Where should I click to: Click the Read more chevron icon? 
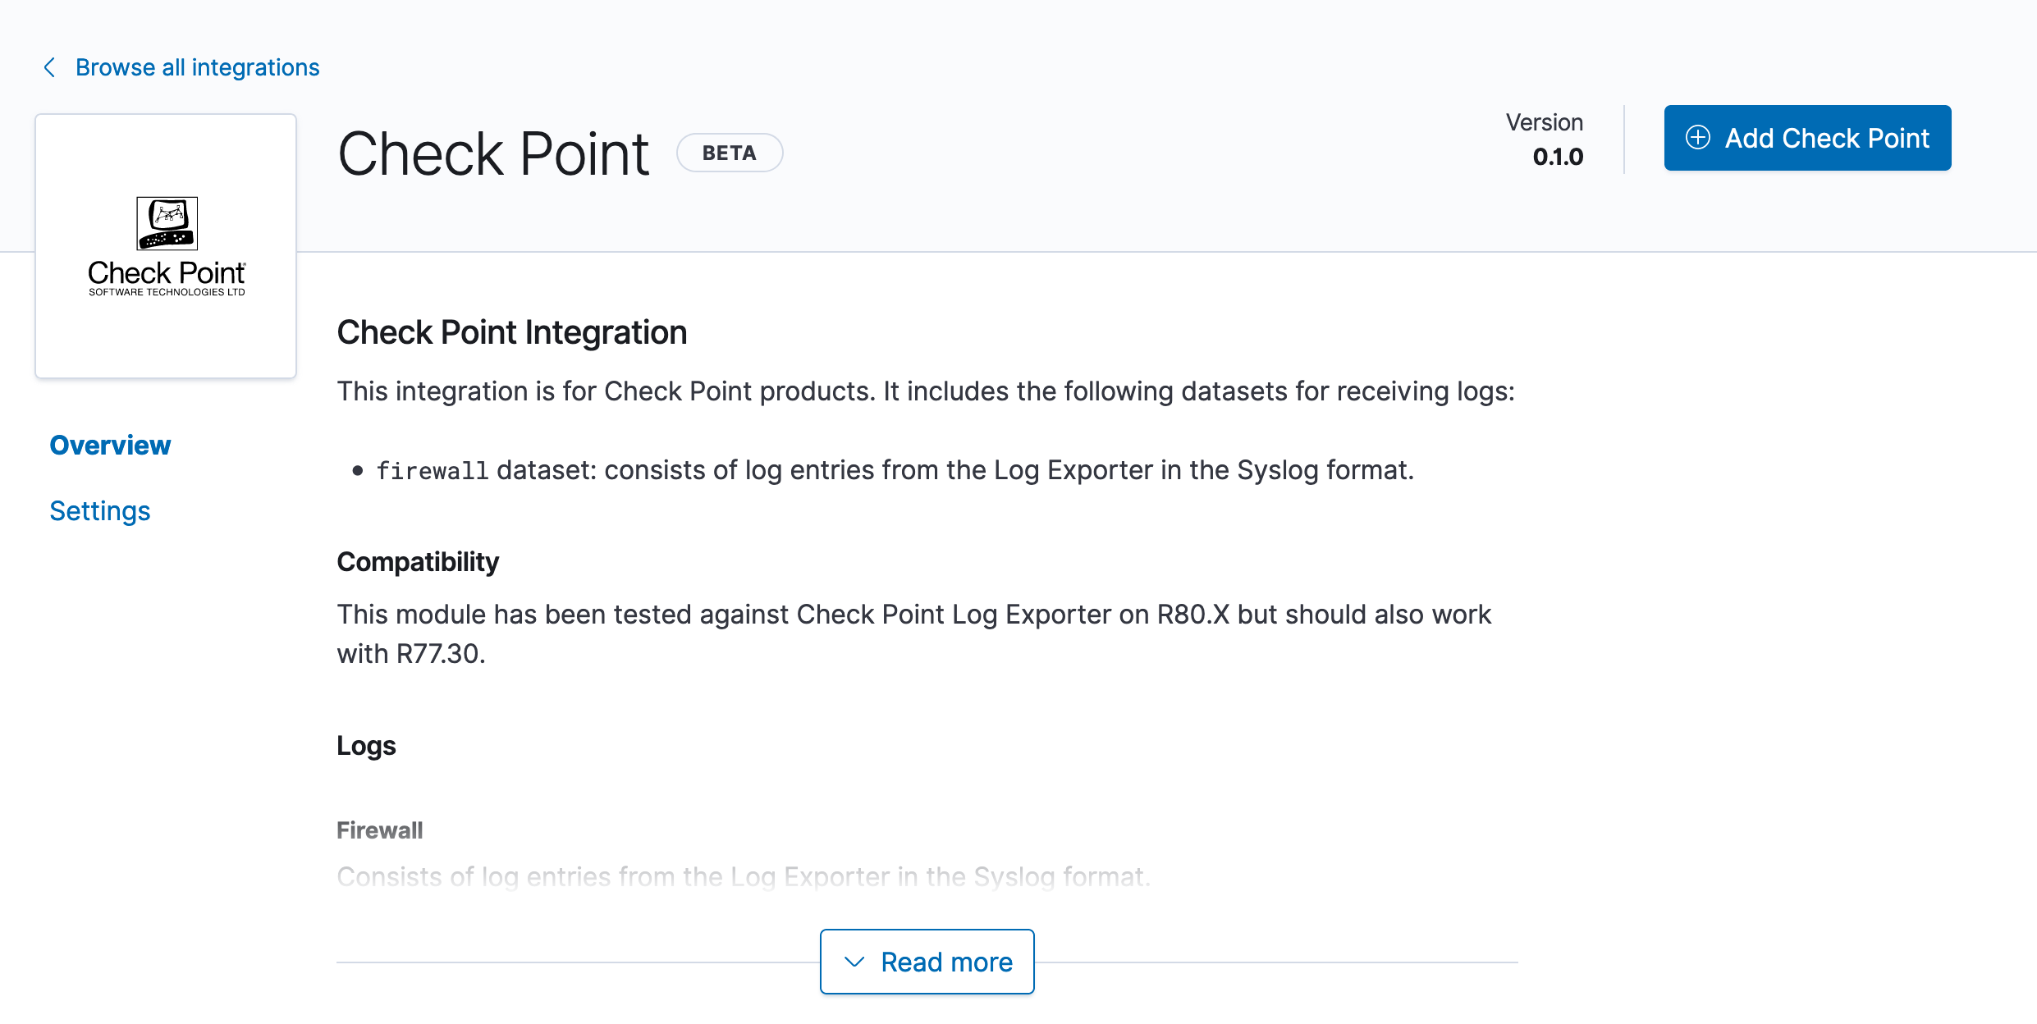854,962
